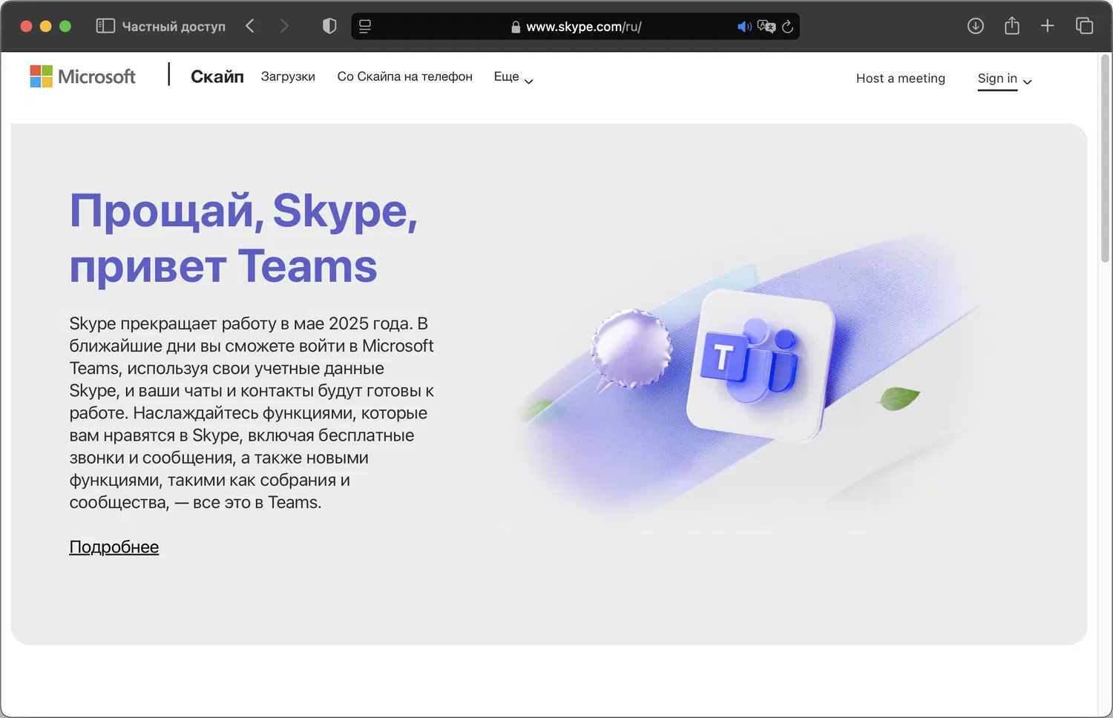This screenshot has height=718, width=1113.
Task: Mute the tab audio speaker icon
Action: [x=744, y=27]
